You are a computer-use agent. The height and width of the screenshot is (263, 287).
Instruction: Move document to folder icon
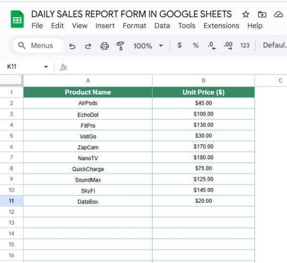coord(262,14)
